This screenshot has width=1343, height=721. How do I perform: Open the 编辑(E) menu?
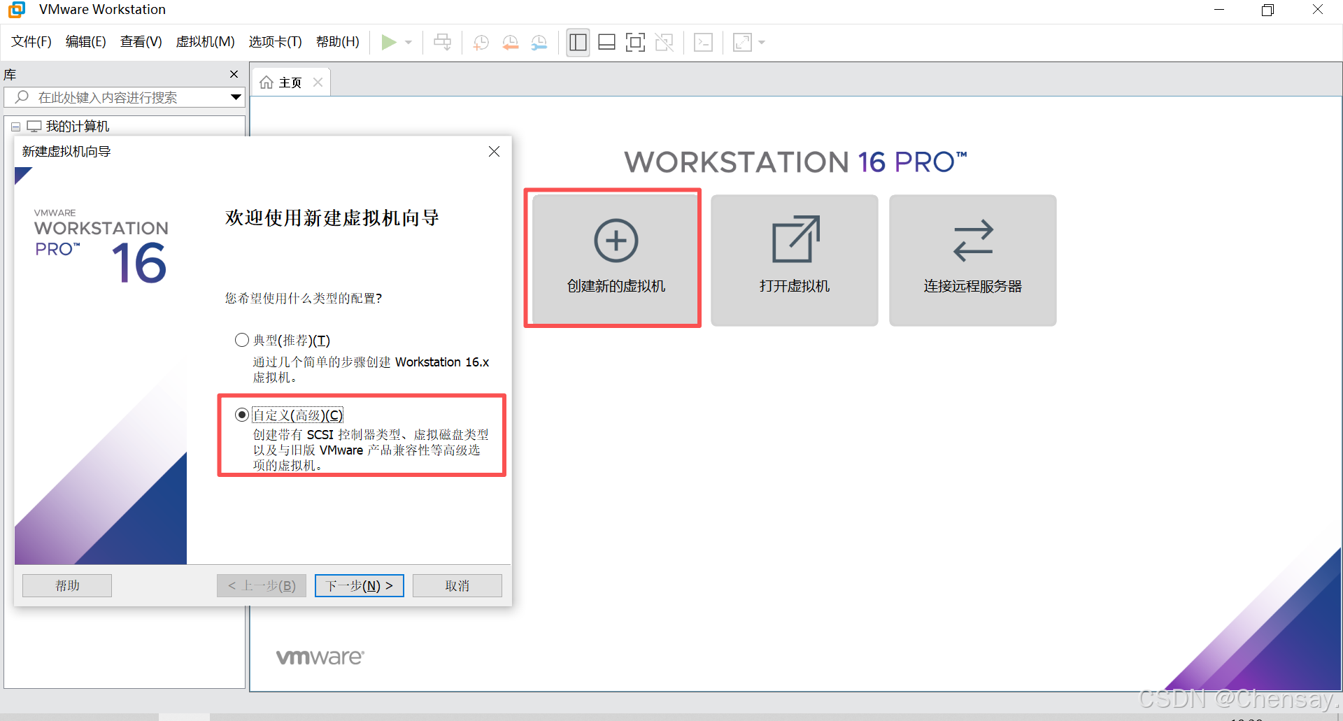pyautogui.click(x=85, y=41)
